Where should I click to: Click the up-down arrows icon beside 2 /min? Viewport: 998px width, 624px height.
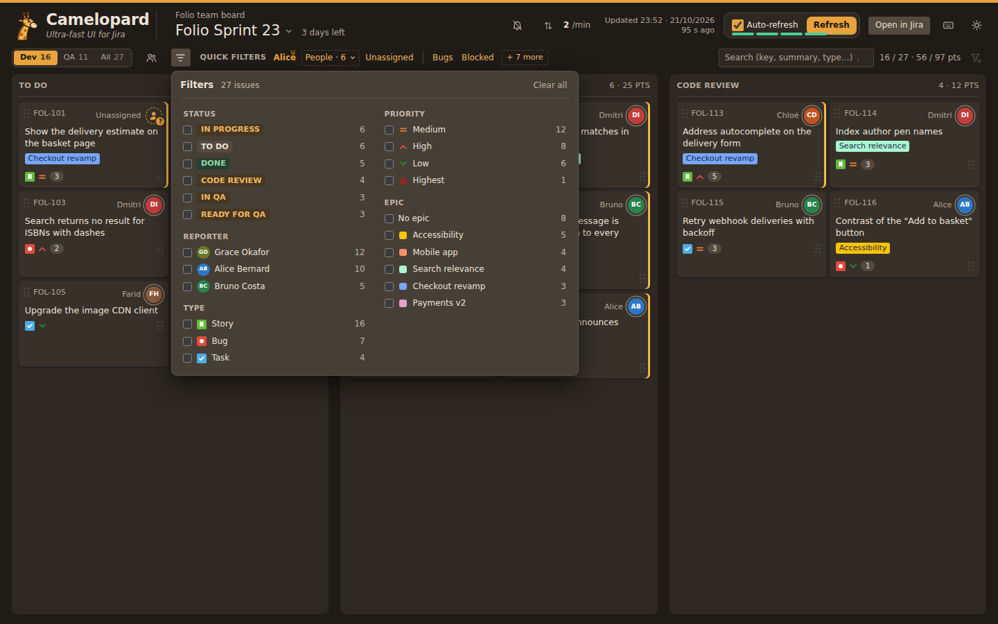coord(548,25)
